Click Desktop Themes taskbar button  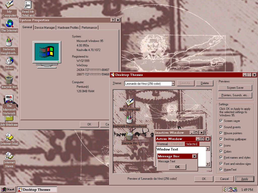coord(37,189)
